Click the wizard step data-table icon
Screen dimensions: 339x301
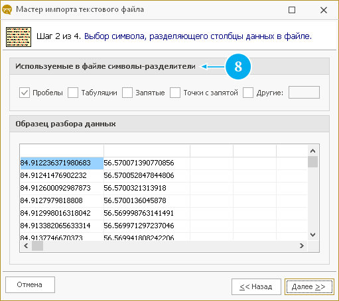coord(19,37)
